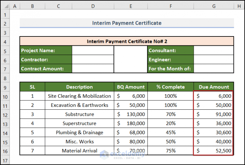Select row 16 header
Image resolution: width=245 pixels, height=165 pixels.
pyautogui.click(x=5, y=151)
